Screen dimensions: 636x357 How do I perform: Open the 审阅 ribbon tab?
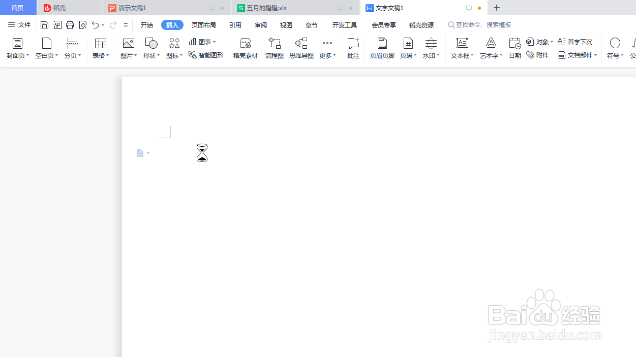pos(261,25)
